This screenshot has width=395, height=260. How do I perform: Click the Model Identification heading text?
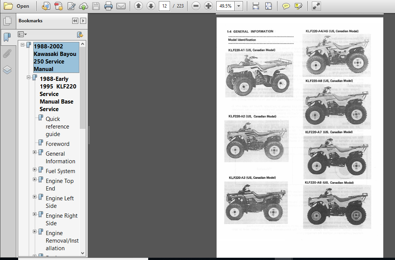coord(242,40)
